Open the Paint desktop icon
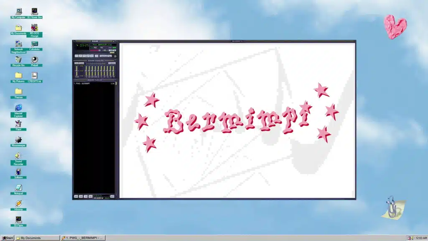This screenshot has height=241, width=428. pos(18,124)
